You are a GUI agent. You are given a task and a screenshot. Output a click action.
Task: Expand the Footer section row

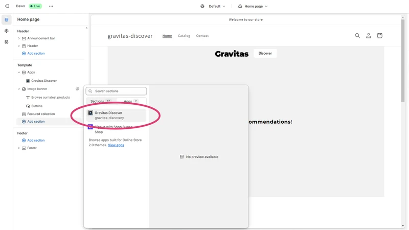coord(19,148)
